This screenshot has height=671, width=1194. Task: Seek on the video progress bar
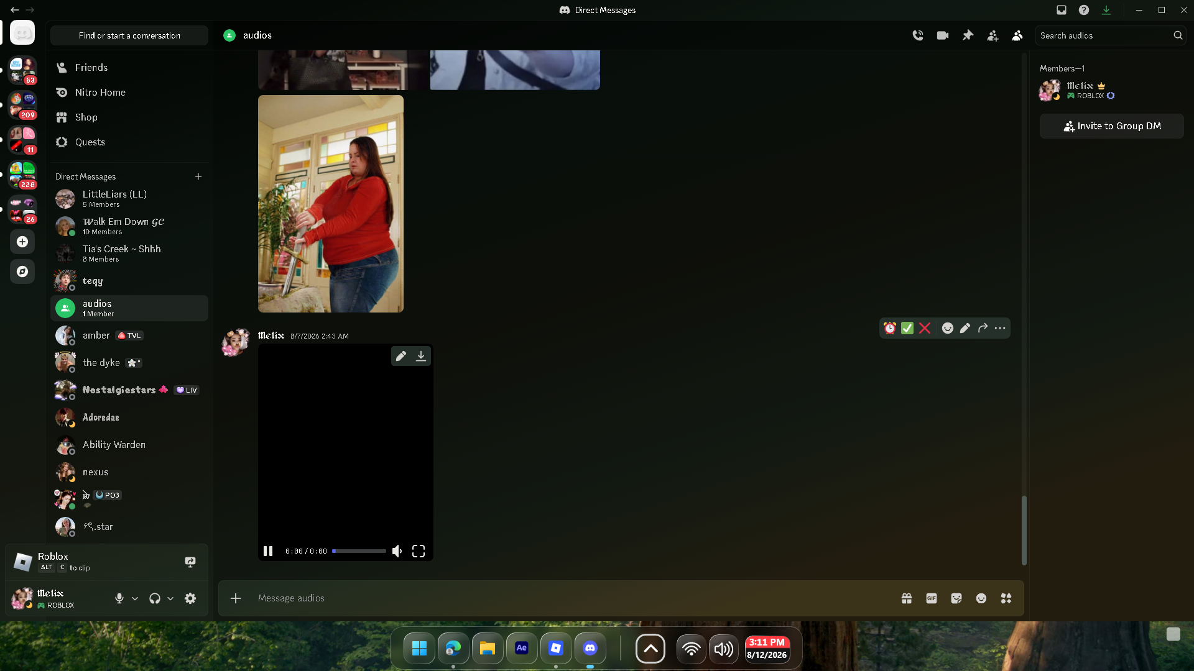click(x=359, y=551)
